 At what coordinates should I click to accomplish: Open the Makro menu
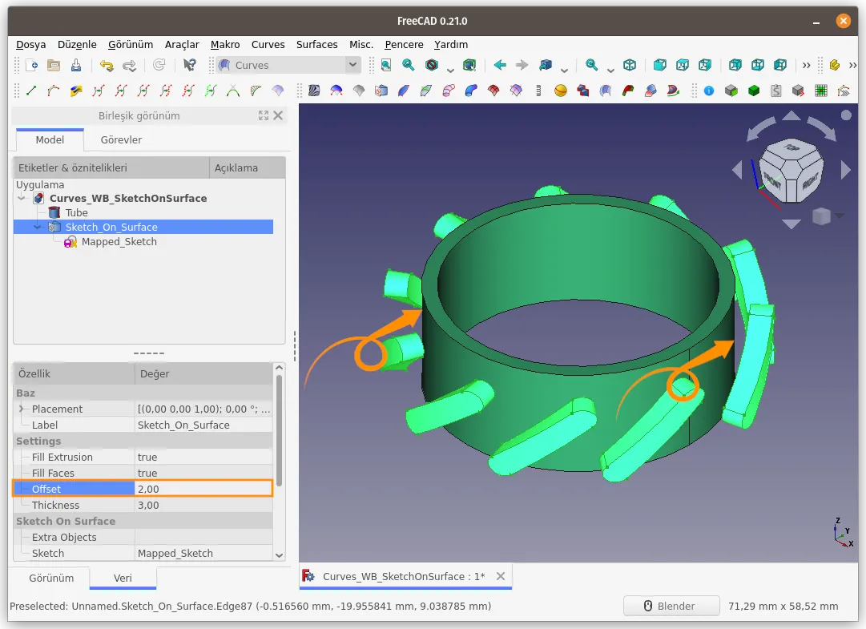pos(225,45)
